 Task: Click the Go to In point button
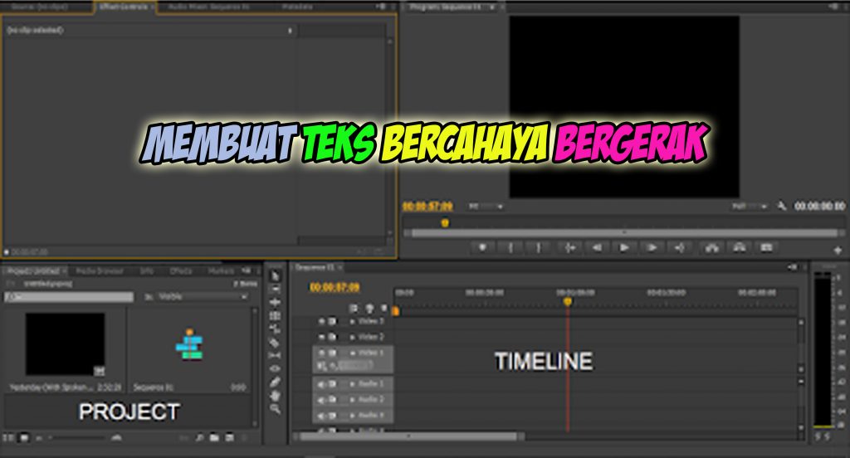569,248
